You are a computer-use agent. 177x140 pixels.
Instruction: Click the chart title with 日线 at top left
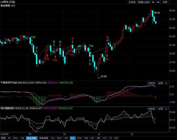point(8,2)
